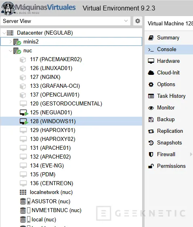Image resolution: width=193 pixels, height=227 pixels.
Task: Click container icon for 126 LINUXAD01
Action: tap(23, 68)
